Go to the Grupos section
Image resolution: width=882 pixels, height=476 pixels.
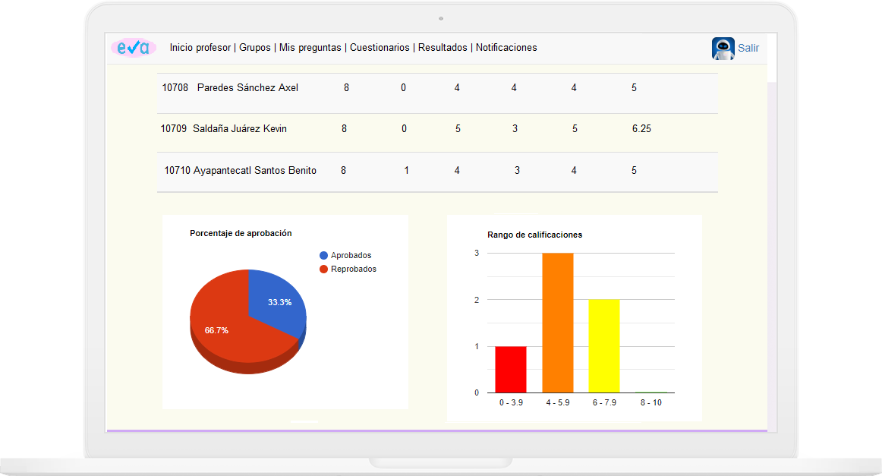[x=255, y=48]
